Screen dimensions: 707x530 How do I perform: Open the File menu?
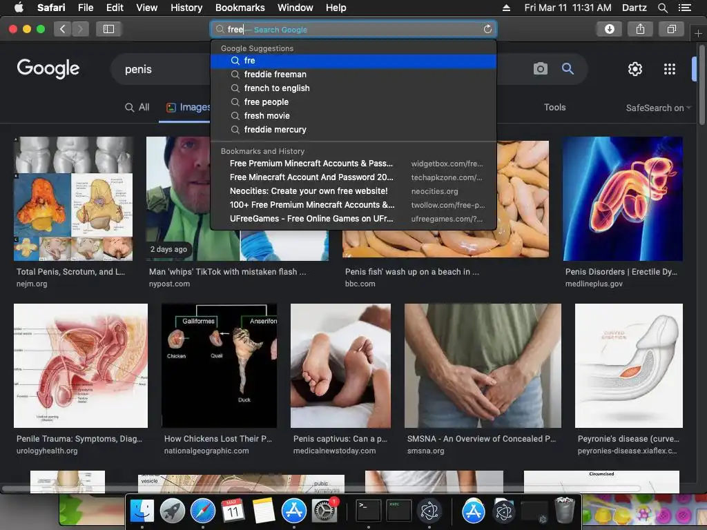coord(85,8)
